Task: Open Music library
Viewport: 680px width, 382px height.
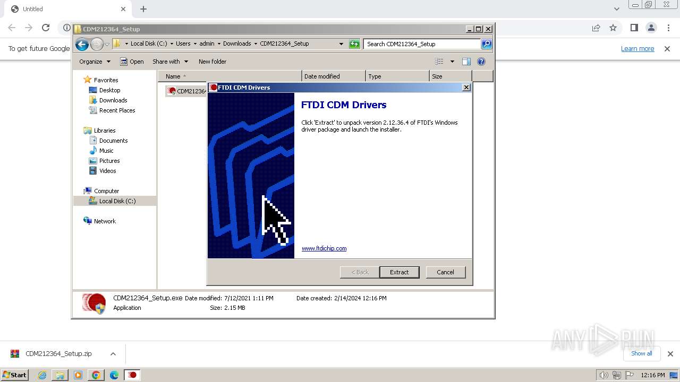Action: pos(106,151)
